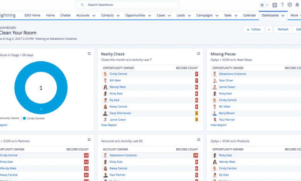301x181 pixels.
Task: Open Sean Silver link in Missing Pieces
Action: coord(226,80)
